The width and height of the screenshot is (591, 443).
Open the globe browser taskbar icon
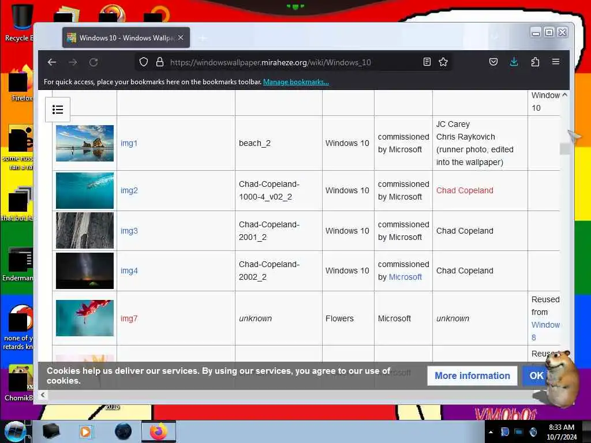(124, 431)
